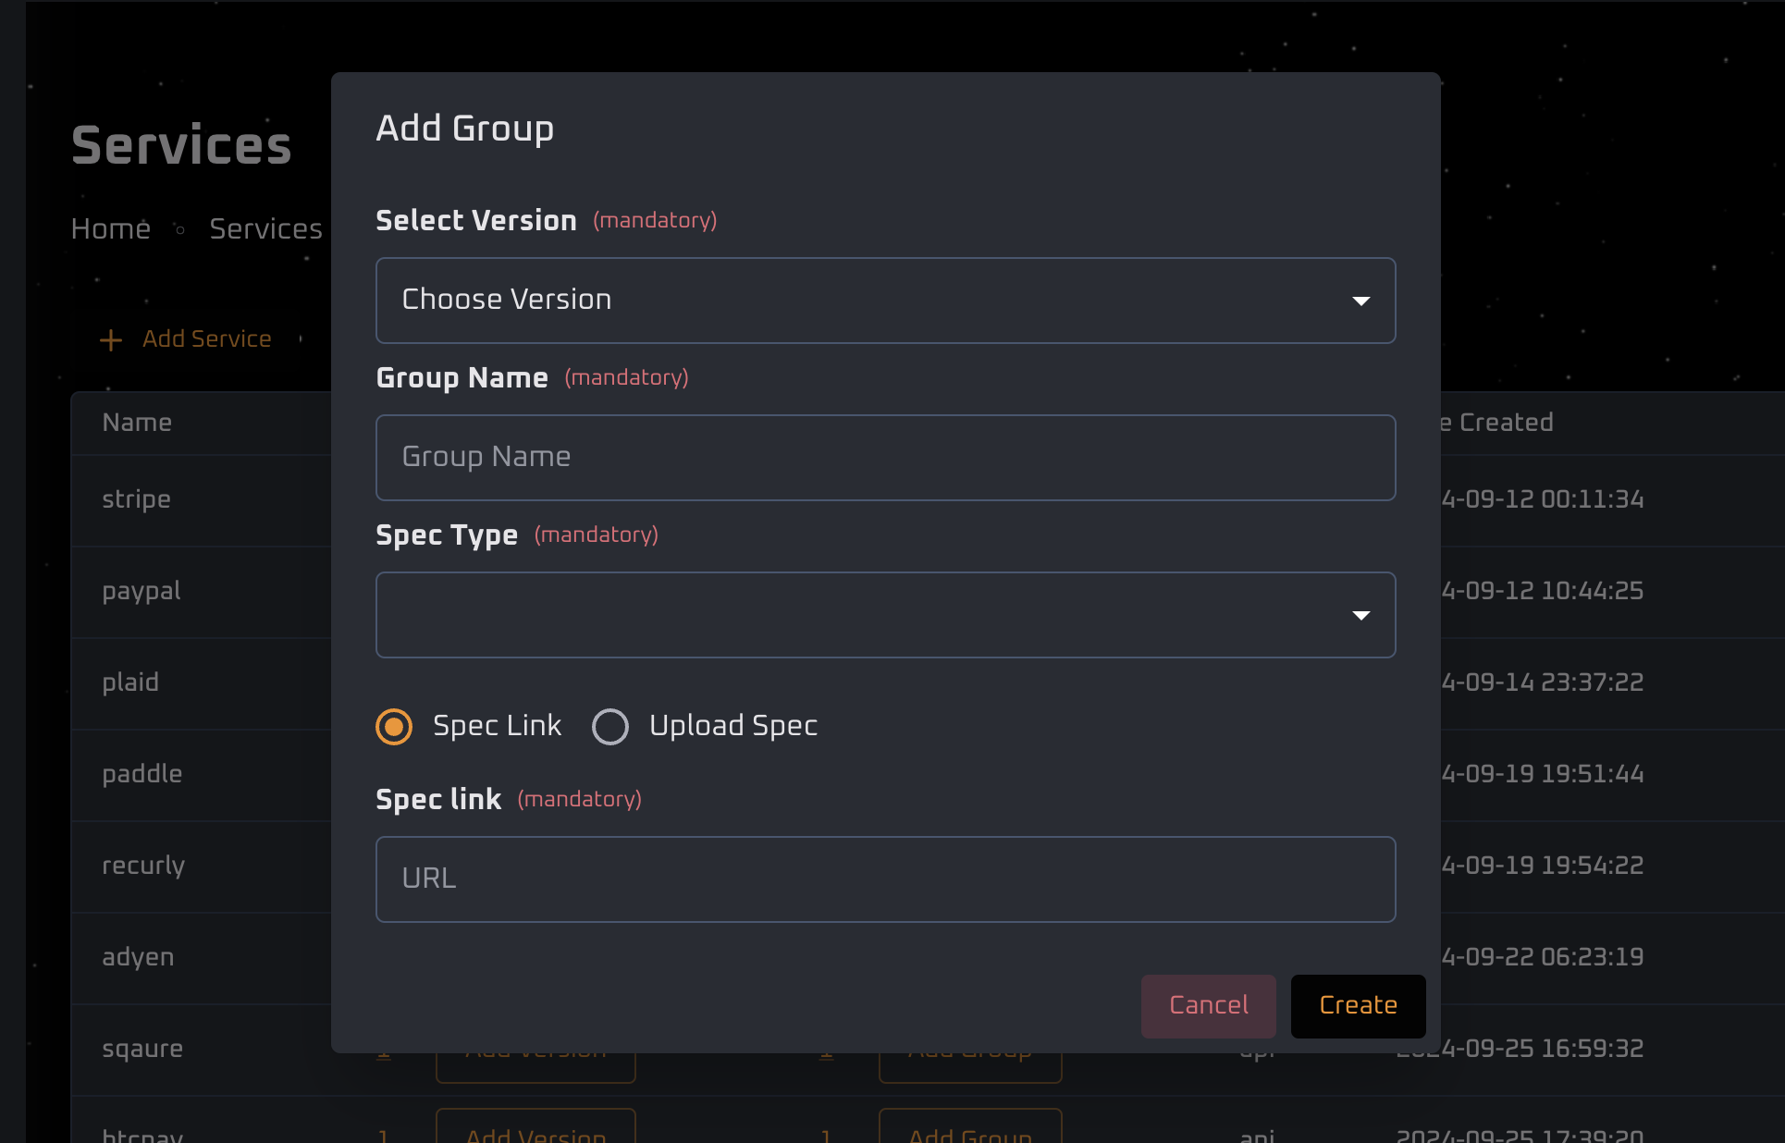The image size is (1785, 1143).
Task: Click the Create button
Action: (1357, 1005)
